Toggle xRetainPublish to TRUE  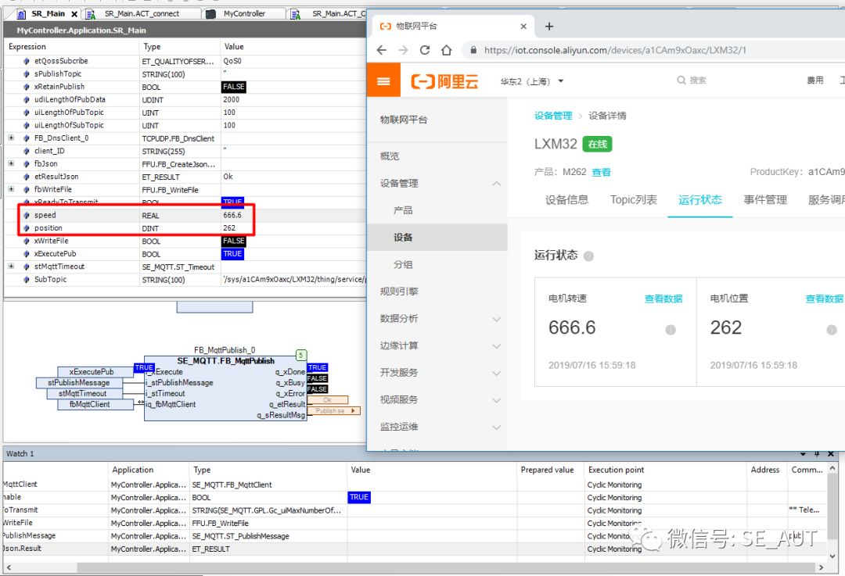(234, 87)
